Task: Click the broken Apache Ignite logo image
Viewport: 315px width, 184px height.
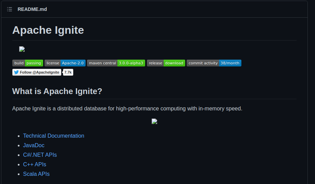Action: pyautogui.click(x=22, y=49)
